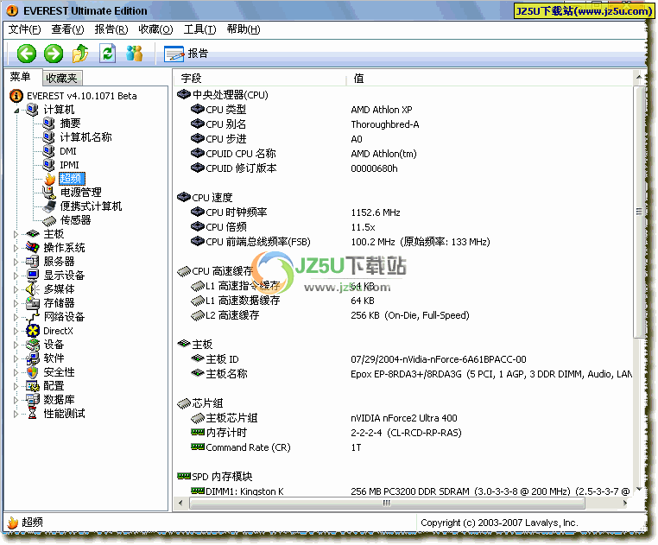Click the 电源管理 power icon
The width and height of the screenshot is (658, 545).
49,193
